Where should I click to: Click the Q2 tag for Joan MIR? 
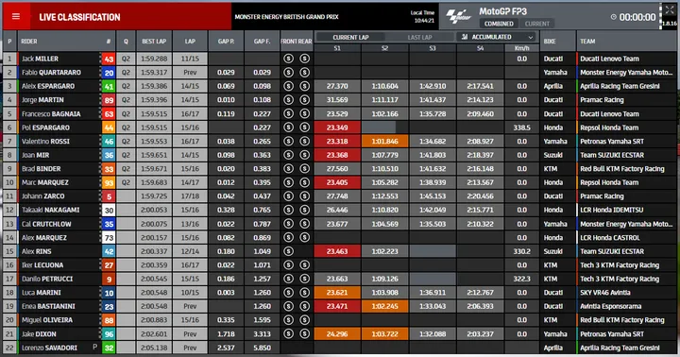pyautogui.click(x=126, y=155)
